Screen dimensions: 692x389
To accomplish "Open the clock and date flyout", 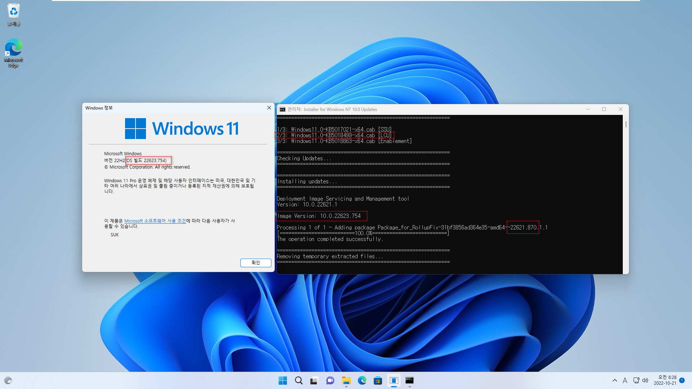I will [x=665, y=380].
